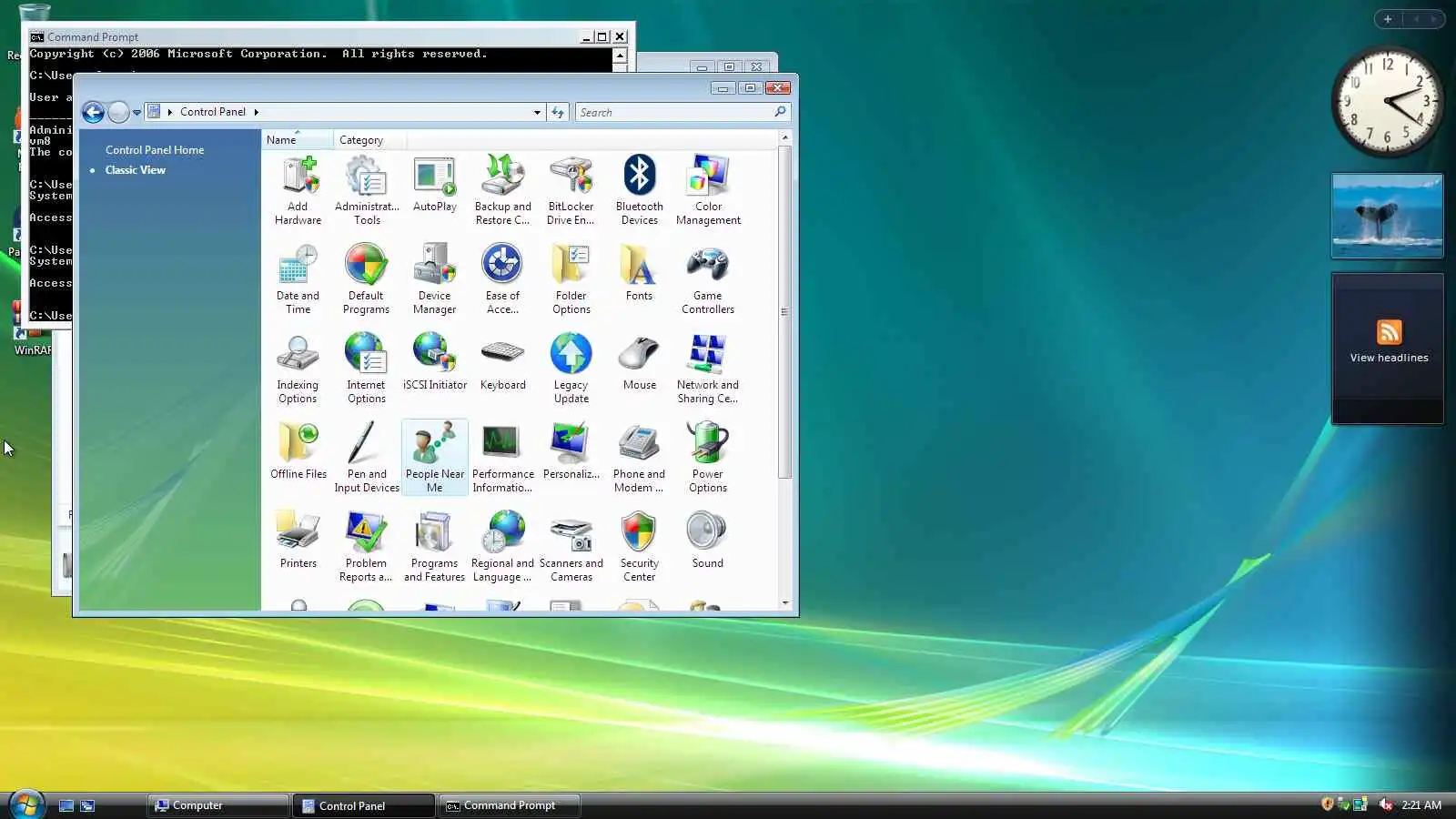Switch to the Computer taskbar button
Screen dimensions: 1456x819
pyautogui.click(x=218, y=805)
